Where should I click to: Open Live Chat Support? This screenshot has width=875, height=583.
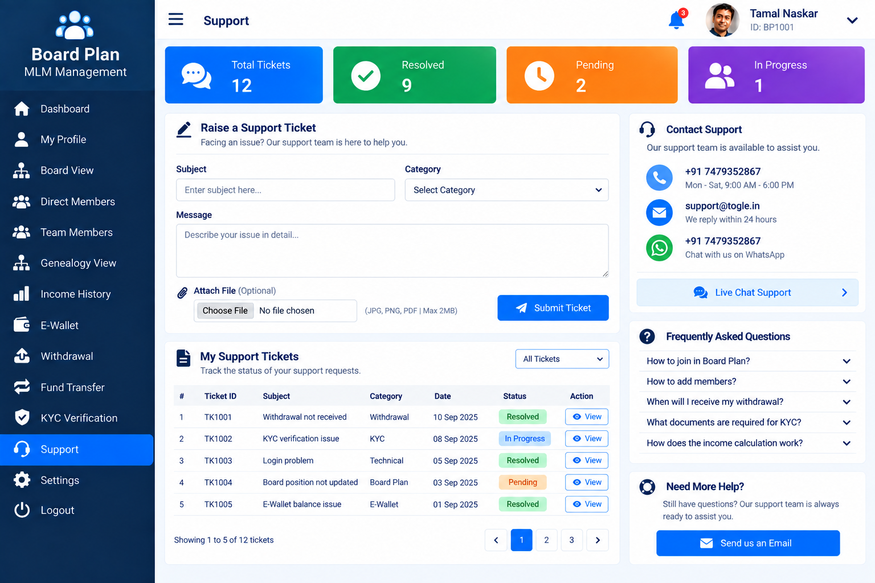747,293
